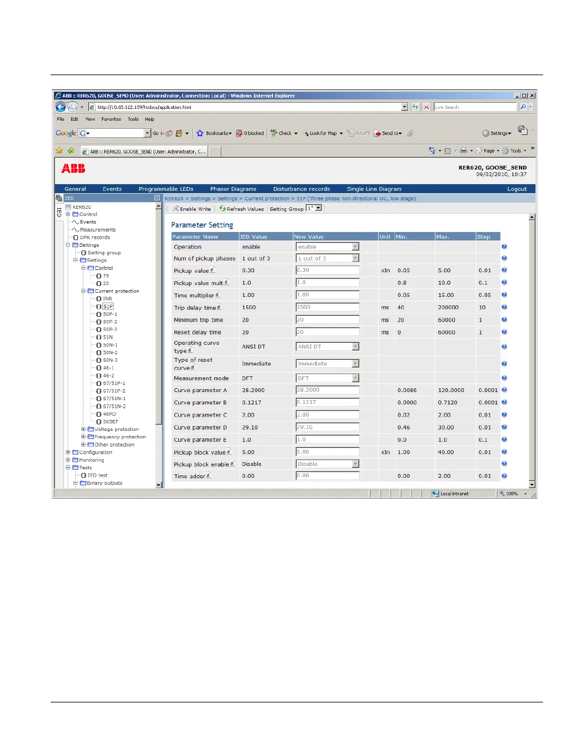This screenshot has width=580, height=750.
Task: Click help icon for Operation row
Action: pyautogui.click(x=504, y=247)
